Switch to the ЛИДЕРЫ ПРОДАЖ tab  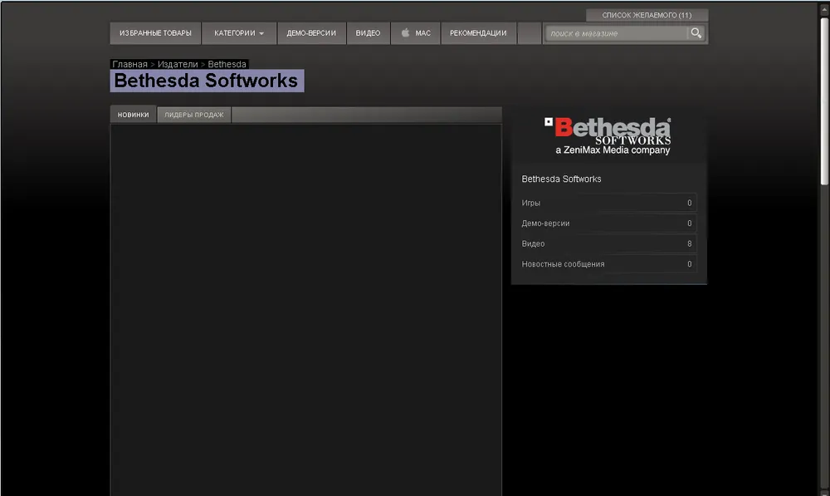coord(193,115)
